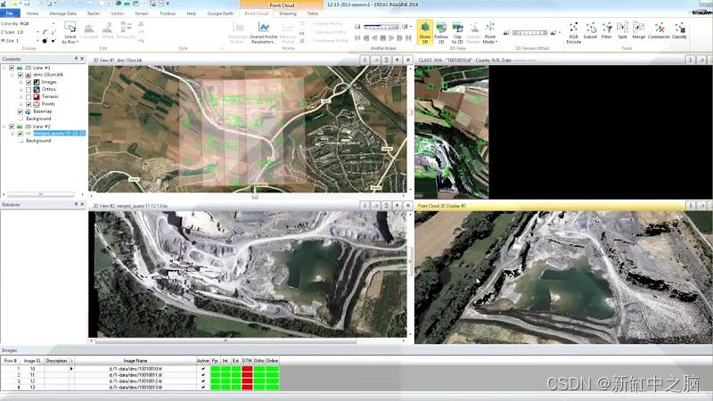The image size is (713, 401).
Task: Collapse the 2D View #1 tree node
Action: 4,68
